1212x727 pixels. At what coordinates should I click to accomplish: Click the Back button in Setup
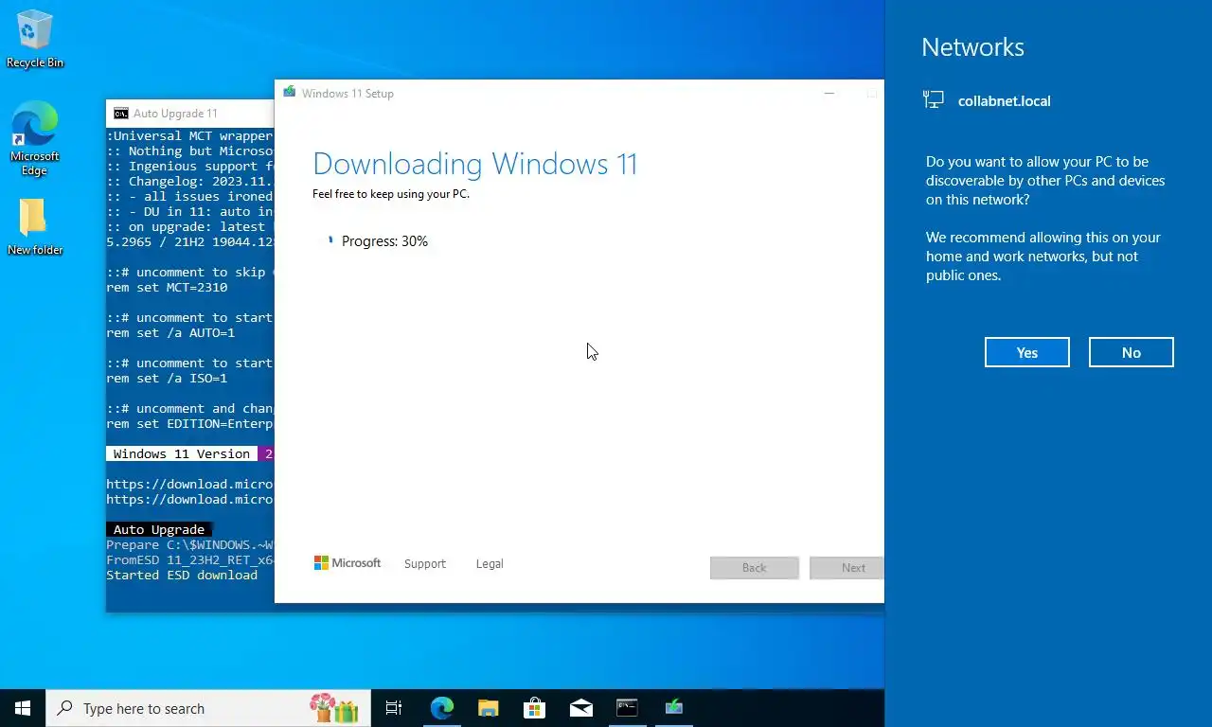click(x=755, y=568)
